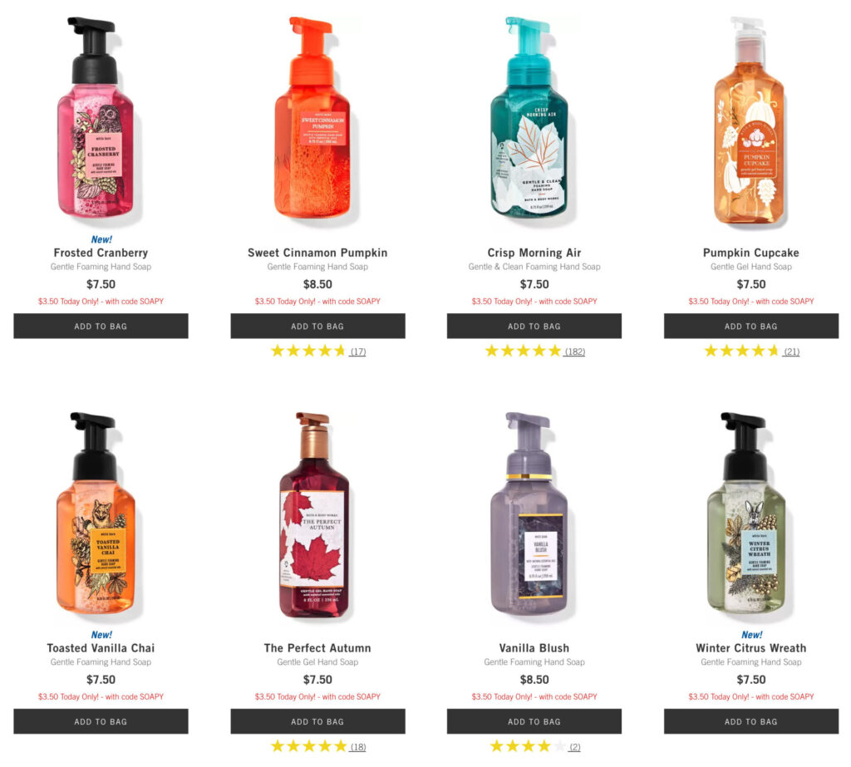View the Vanilla Blush soap product image
This screenshot has height=767, width=851.
point(529,513)
